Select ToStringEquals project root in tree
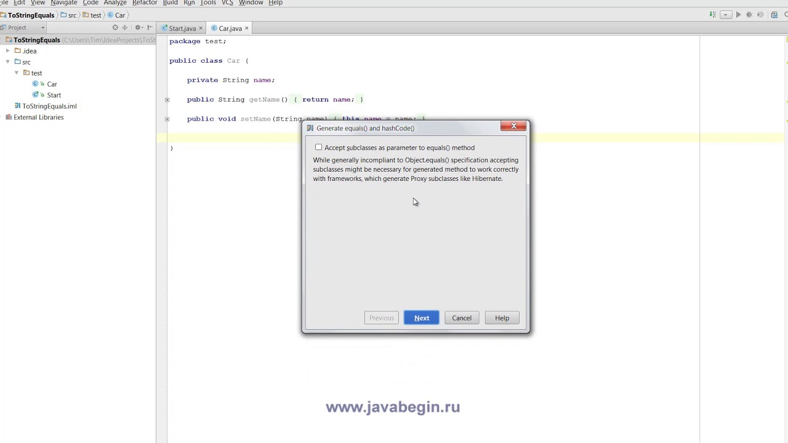The height and width of the screenshot is (443, 788). click(79, 40)
